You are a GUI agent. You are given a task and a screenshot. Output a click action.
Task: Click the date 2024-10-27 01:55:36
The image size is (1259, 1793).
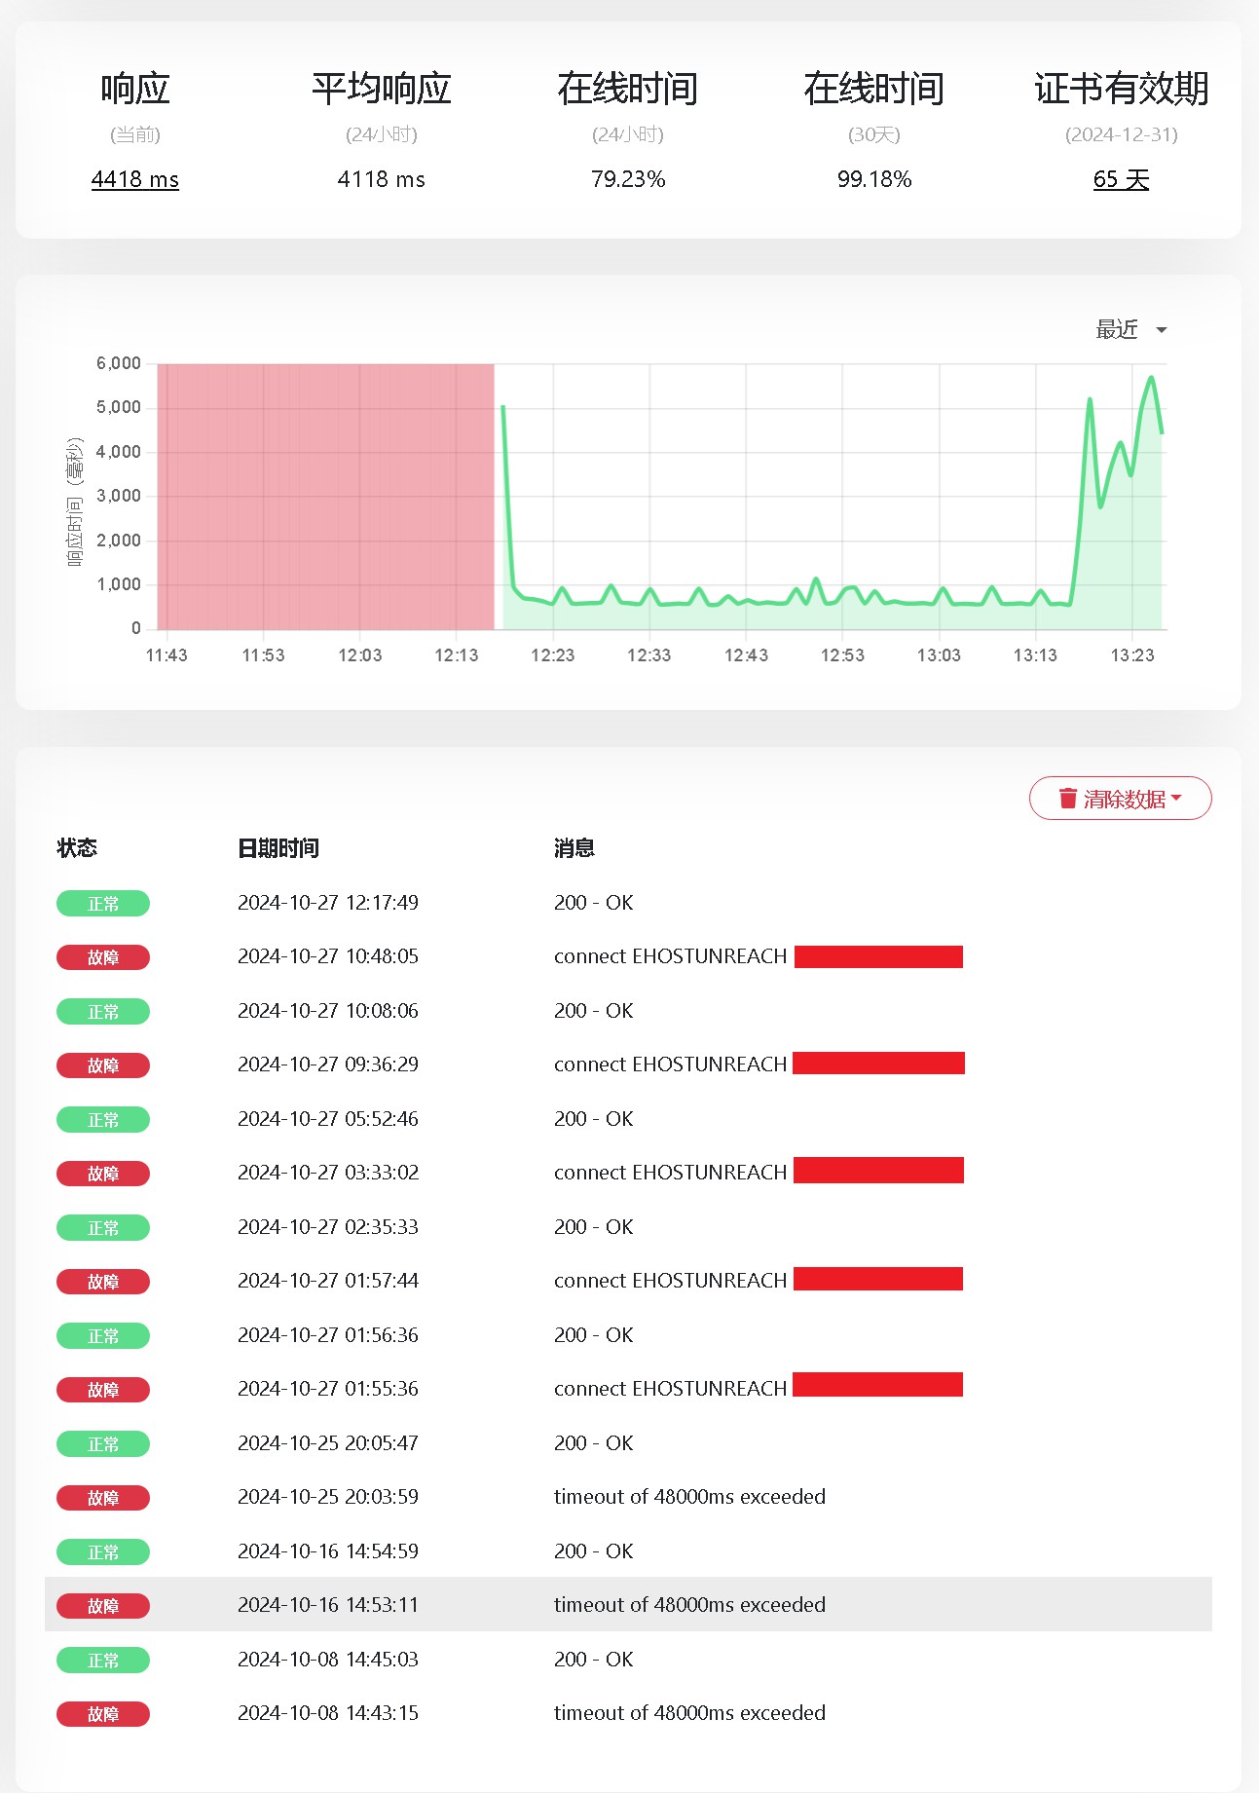click(x=328, y=1389)
